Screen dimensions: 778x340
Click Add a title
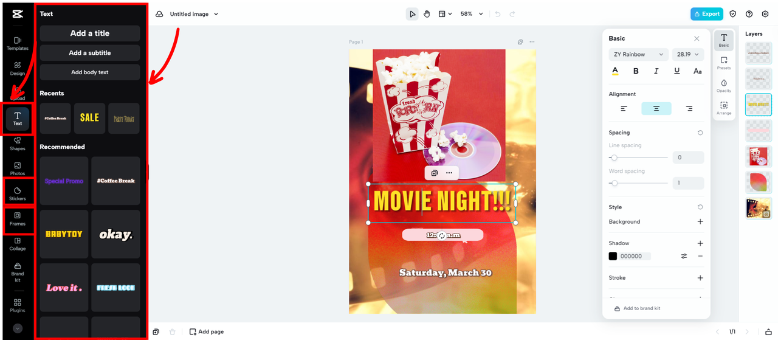tap(90, 33)
